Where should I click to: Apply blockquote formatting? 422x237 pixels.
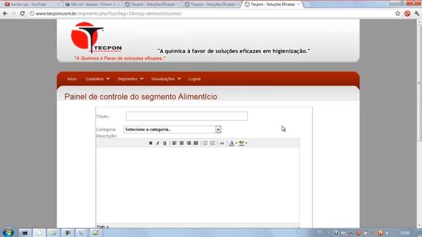click(x=222, y=144)
